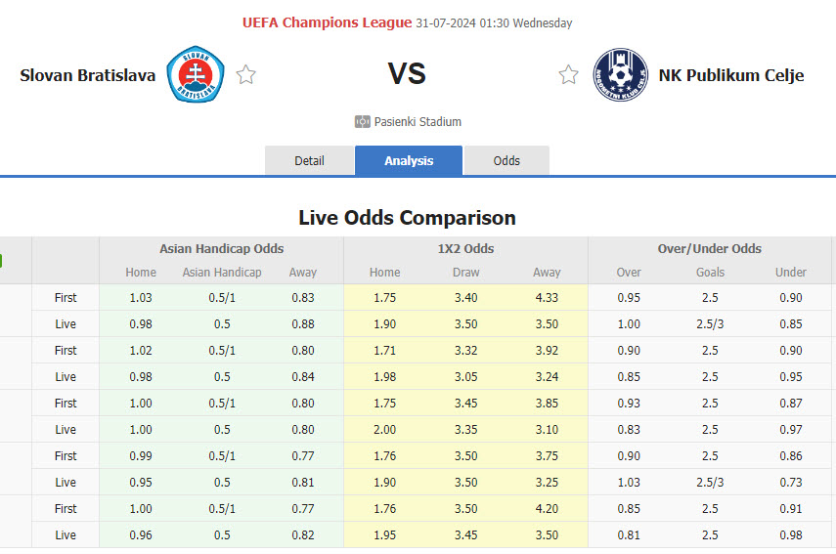The image size is (836, 554).
Task: Open the UEFA Champions League link
Action: 326,22
